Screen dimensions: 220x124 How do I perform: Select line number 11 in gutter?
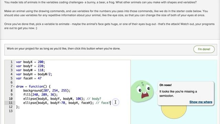(x=11, y=103)
